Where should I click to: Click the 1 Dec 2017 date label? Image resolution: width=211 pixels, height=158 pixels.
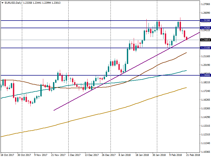[x=74, y=155]
